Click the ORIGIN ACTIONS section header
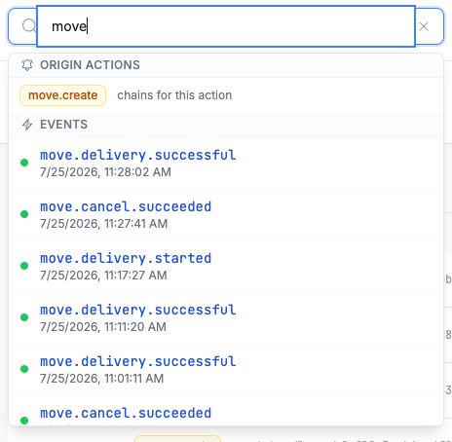The image size is (452, 442). point(90,65)
